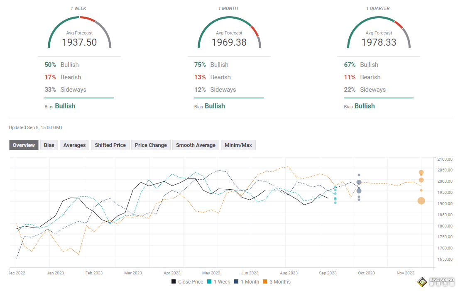Click the largest orange forecast bubble
Image resolution: width=458 pixels, height=291 pixels.
click(x=421, y=201)
